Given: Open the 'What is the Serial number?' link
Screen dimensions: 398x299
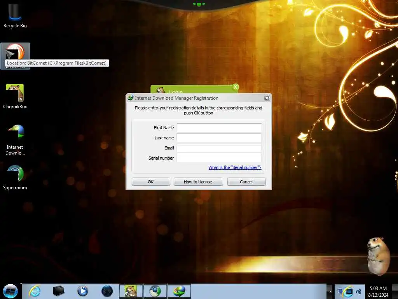Looking at the screenshot, I should pos(235,167).
